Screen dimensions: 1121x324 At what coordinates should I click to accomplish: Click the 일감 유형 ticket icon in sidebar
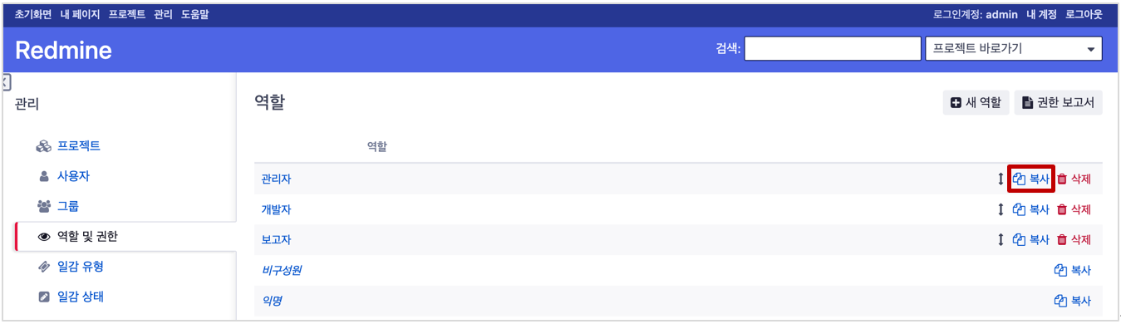44,267
